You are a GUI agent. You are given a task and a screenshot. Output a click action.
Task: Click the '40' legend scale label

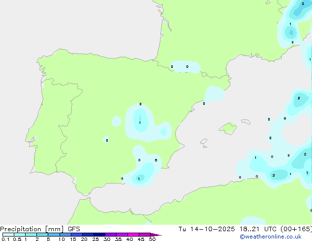pos(129,239)
